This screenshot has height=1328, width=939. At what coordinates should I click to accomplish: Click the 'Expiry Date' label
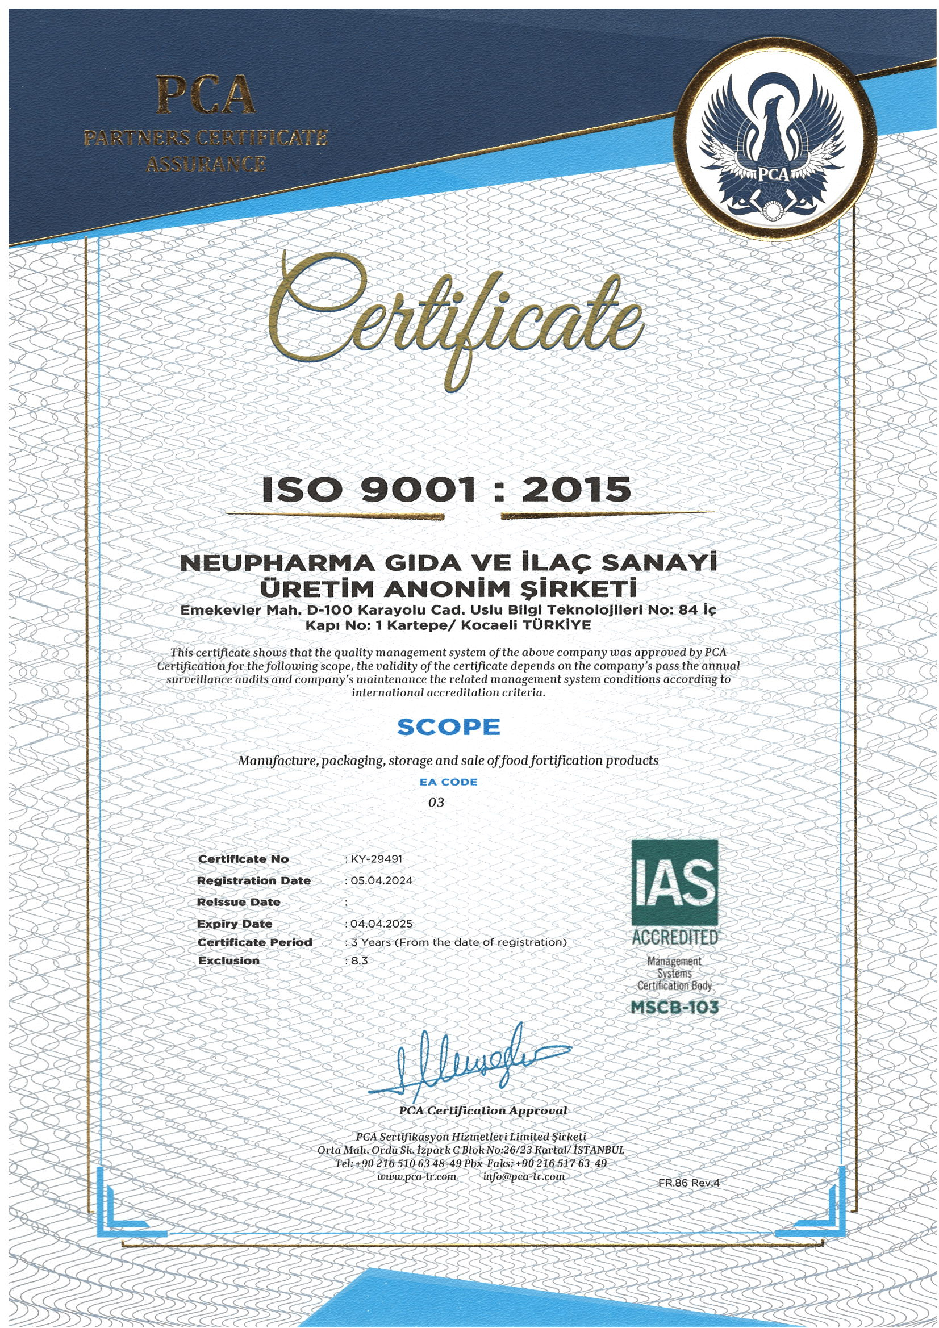[234, 924]
